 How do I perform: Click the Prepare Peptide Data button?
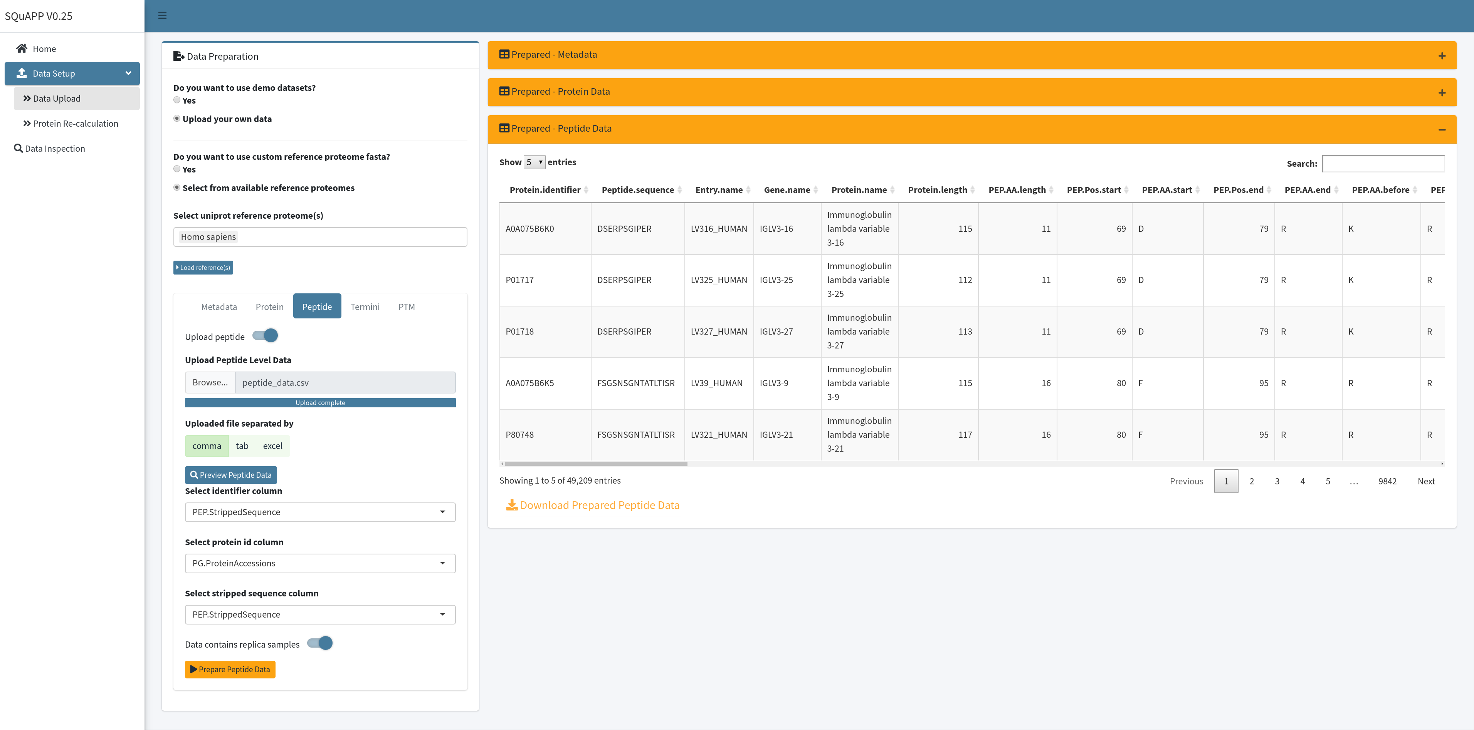click(x=230, y=670)
